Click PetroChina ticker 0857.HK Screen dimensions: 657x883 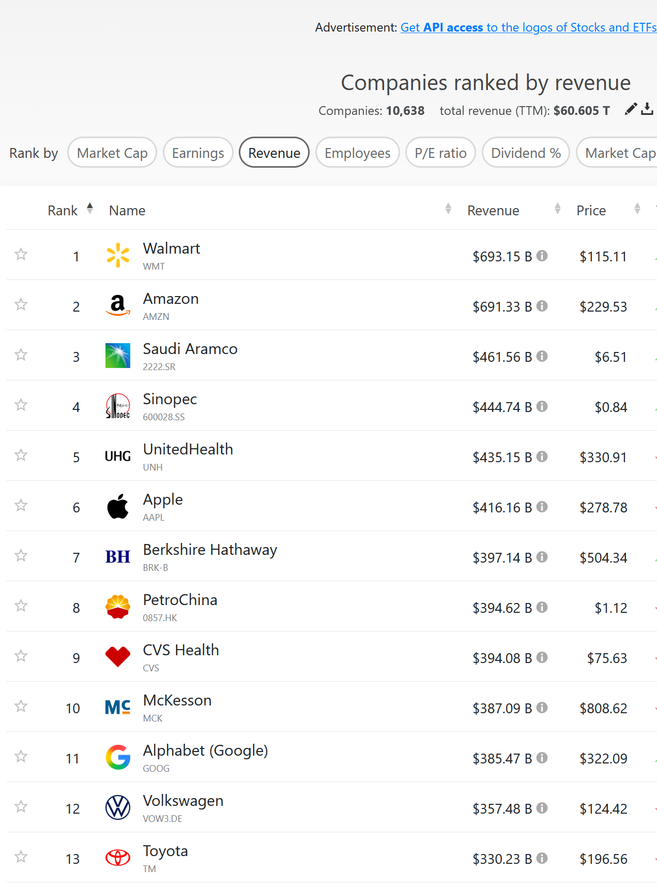160,618
